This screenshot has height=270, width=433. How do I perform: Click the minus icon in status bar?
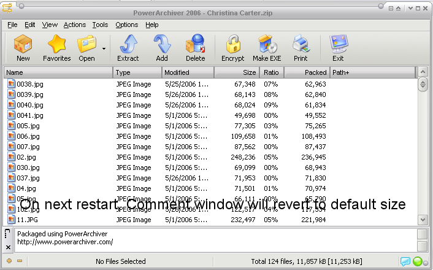point(20,261)
